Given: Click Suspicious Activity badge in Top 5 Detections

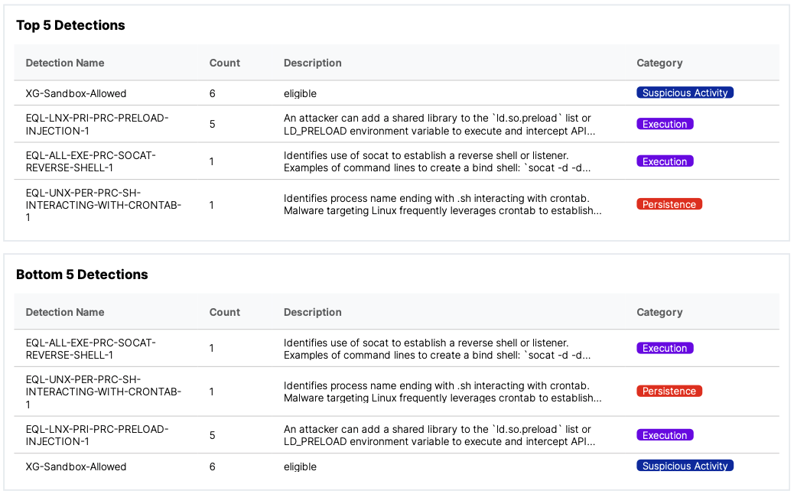Looking at the screenshot, I should [x=685, y=93].
